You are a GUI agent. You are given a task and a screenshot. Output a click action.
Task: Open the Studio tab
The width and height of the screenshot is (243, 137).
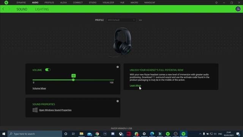(93, 3)
